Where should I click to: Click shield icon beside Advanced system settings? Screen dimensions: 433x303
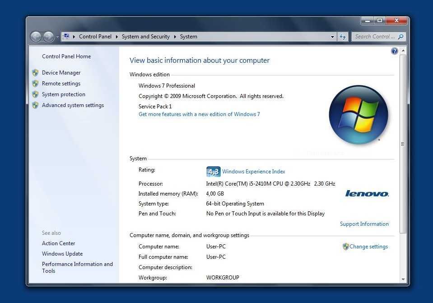(35, 105)
